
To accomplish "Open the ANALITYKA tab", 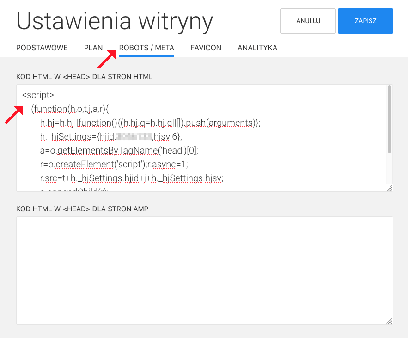I will point(257,48).
